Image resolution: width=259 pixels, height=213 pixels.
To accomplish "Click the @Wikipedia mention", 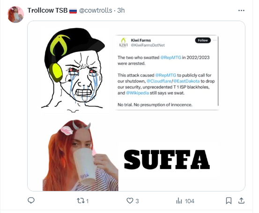I will tap(137, 93).
